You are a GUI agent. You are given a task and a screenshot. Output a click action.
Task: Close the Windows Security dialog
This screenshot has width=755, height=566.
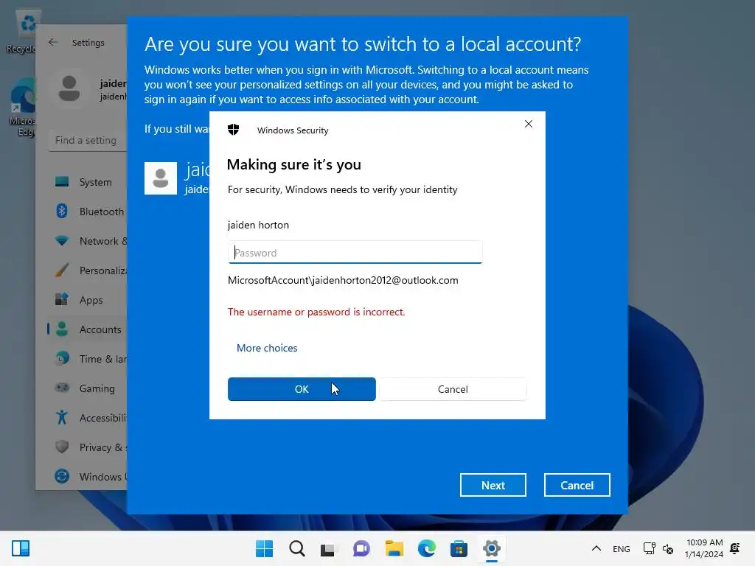[528, 124]
